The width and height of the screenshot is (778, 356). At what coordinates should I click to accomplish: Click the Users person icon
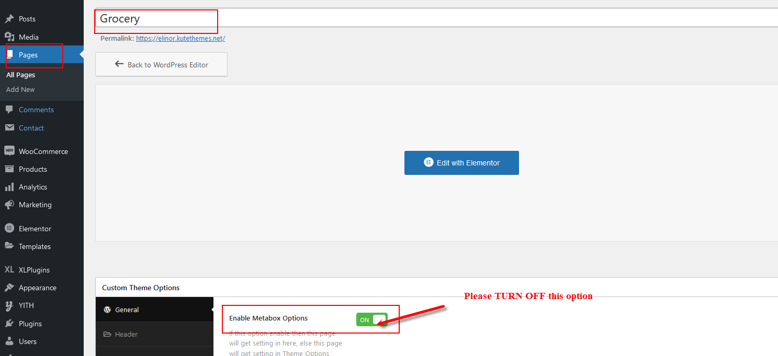click(x=9, y=341)
